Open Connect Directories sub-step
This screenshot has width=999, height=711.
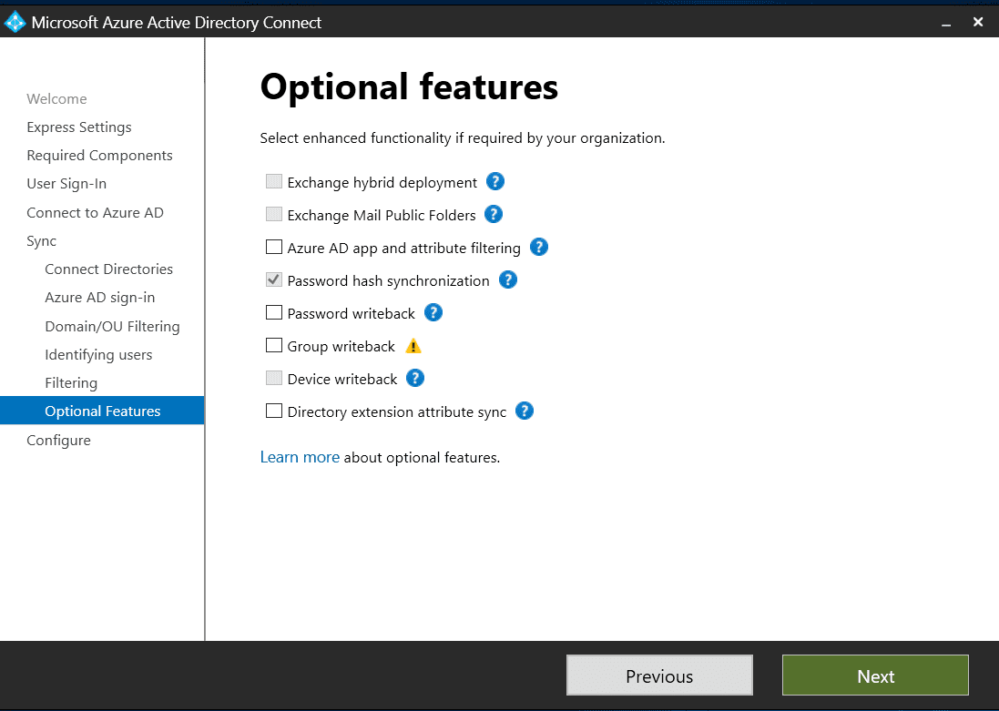pyautogui.click(x=109, y=269)
